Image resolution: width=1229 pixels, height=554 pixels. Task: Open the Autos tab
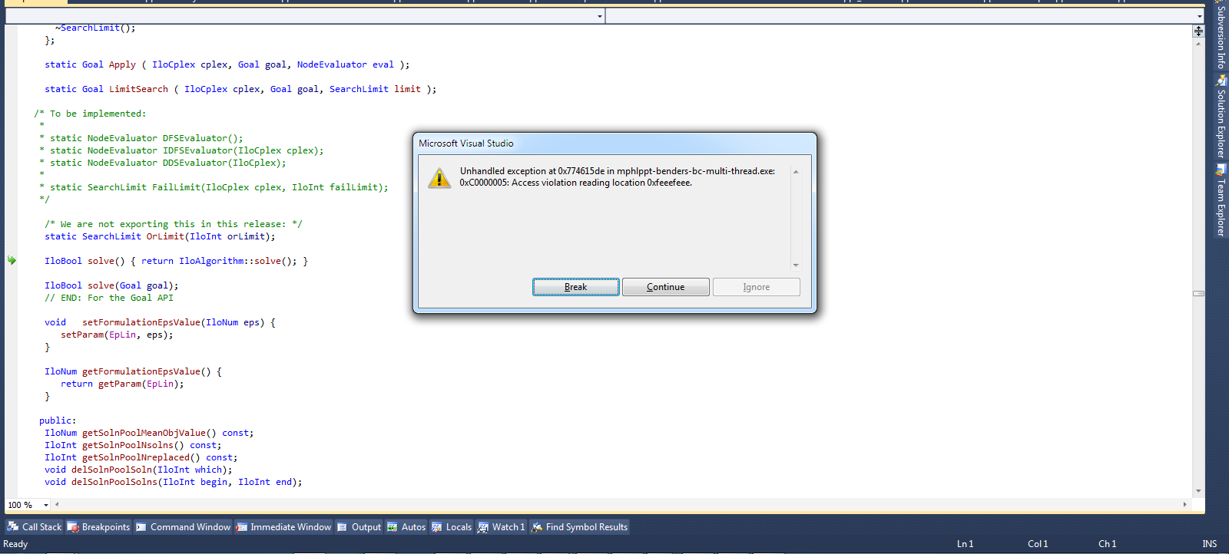[x=406, y=527]
